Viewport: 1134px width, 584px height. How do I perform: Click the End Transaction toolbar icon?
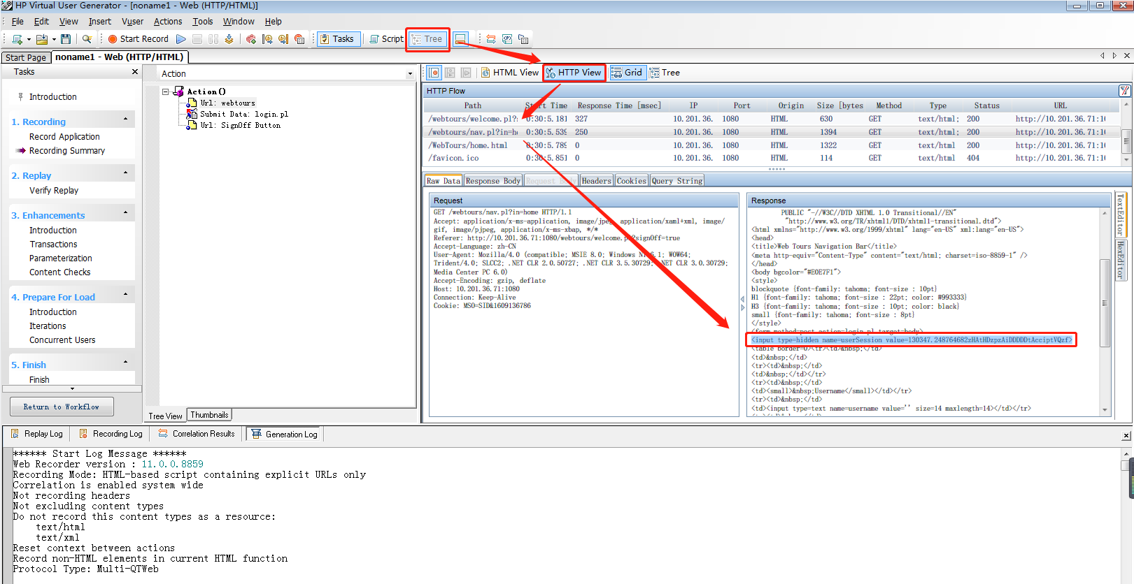[283, 39]
